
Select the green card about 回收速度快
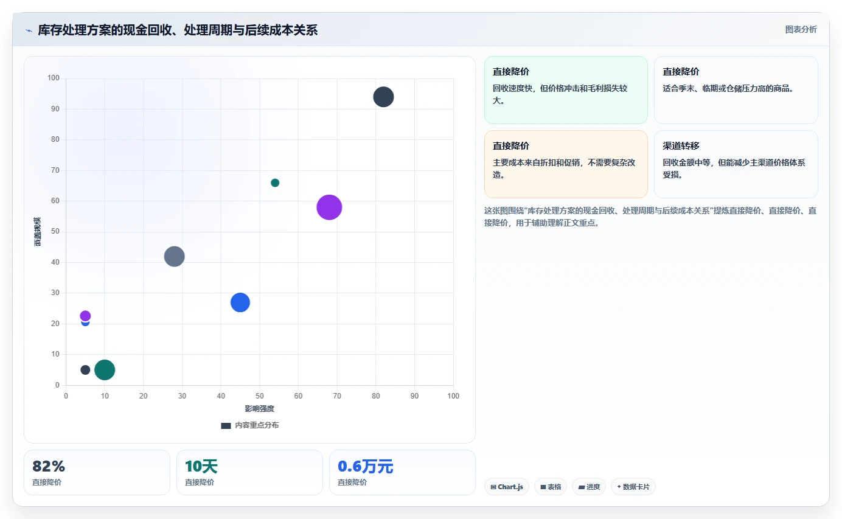point(566,90)
